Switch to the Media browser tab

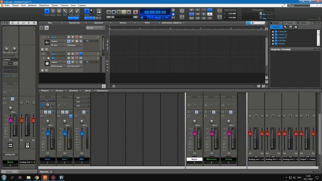[276, 23]
